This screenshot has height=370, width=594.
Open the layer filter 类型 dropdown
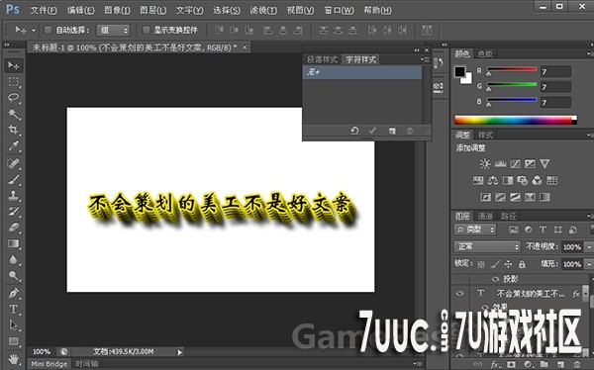(x=475, y=230)
